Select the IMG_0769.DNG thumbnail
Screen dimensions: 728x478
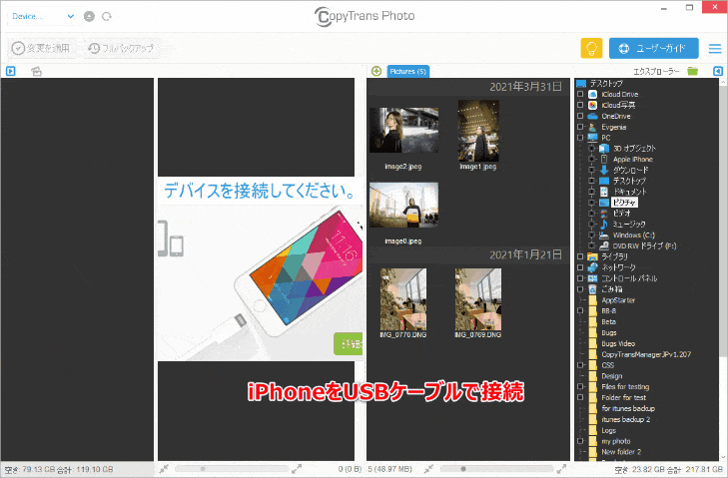(x=478, y=299)
